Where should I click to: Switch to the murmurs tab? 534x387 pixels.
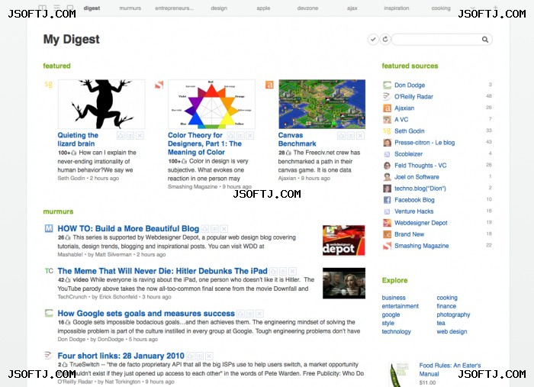130,8
